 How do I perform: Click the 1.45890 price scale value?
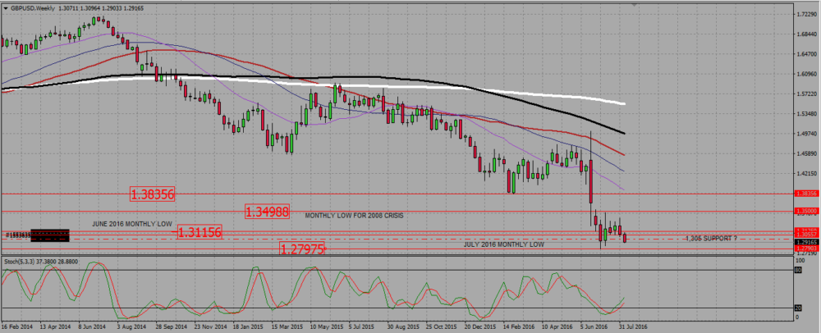[807, 153]
